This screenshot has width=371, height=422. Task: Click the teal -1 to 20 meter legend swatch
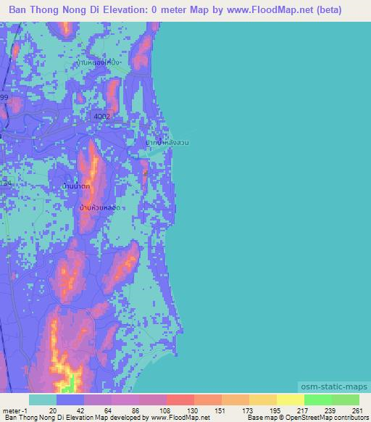click(x=43, y=400)
